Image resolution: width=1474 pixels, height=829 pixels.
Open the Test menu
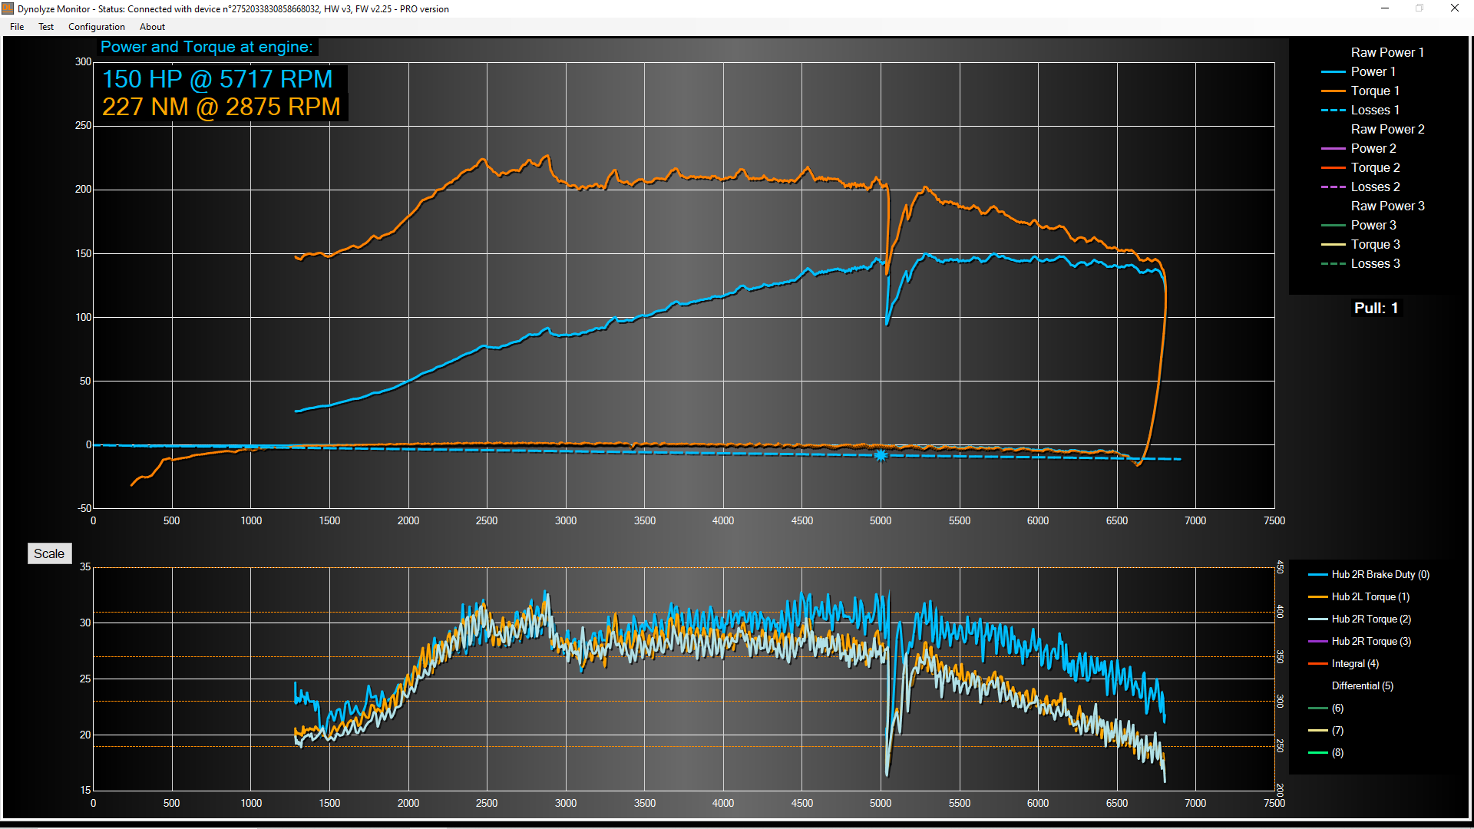46,27
